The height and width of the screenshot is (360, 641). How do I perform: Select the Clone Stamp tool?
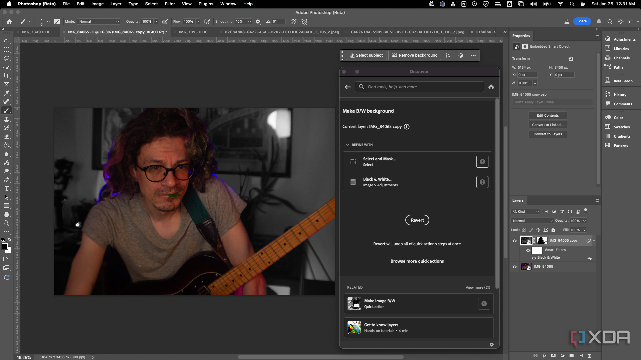point(6,119)
